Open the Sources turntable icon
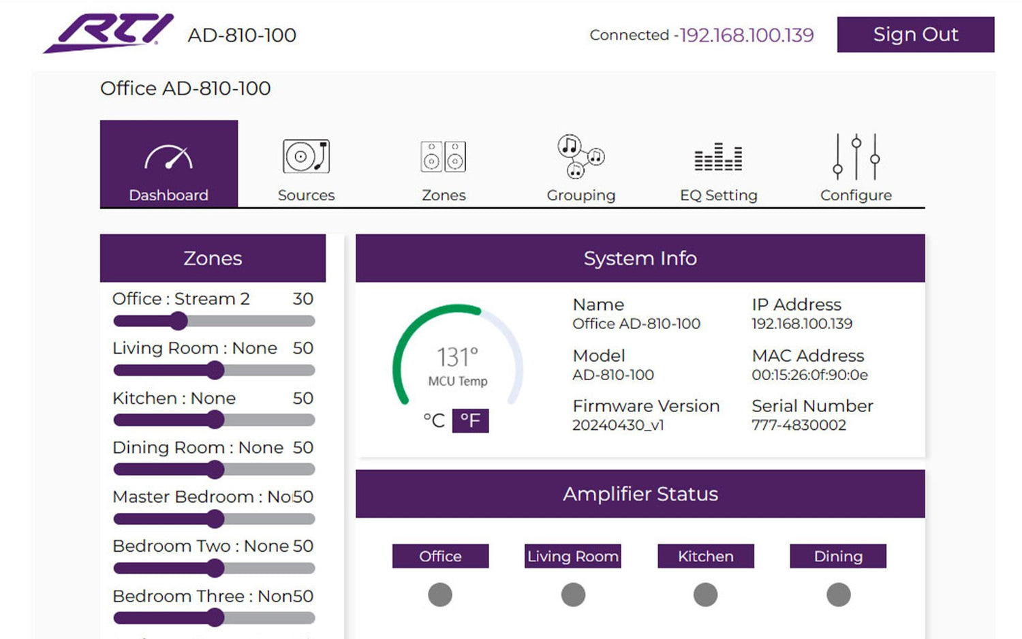 (306, 157)
